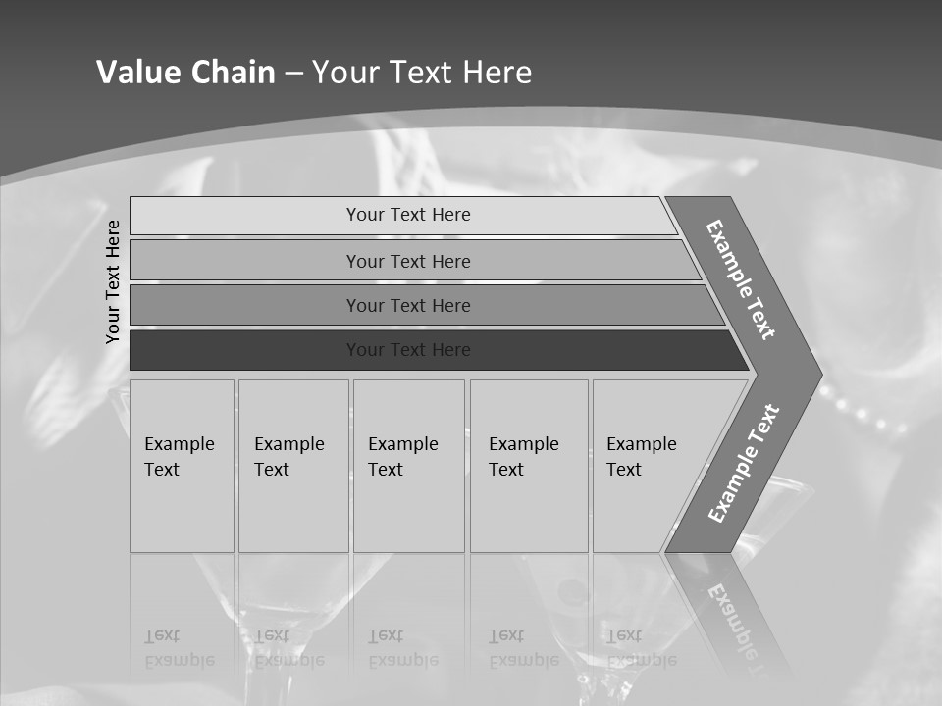
Task: Click upper chevron arm "Example Text" label
Action: point(742,279)
